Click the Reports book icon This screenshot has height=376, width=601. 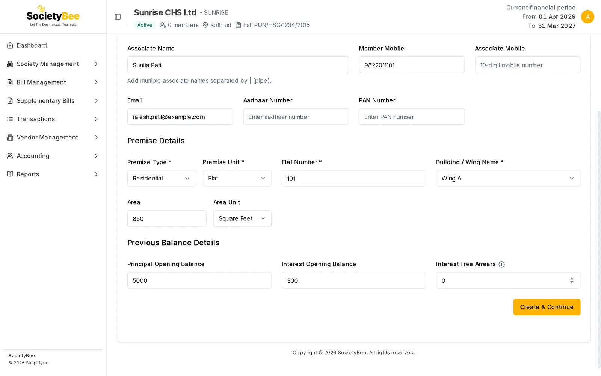click(x=10, y=174)
